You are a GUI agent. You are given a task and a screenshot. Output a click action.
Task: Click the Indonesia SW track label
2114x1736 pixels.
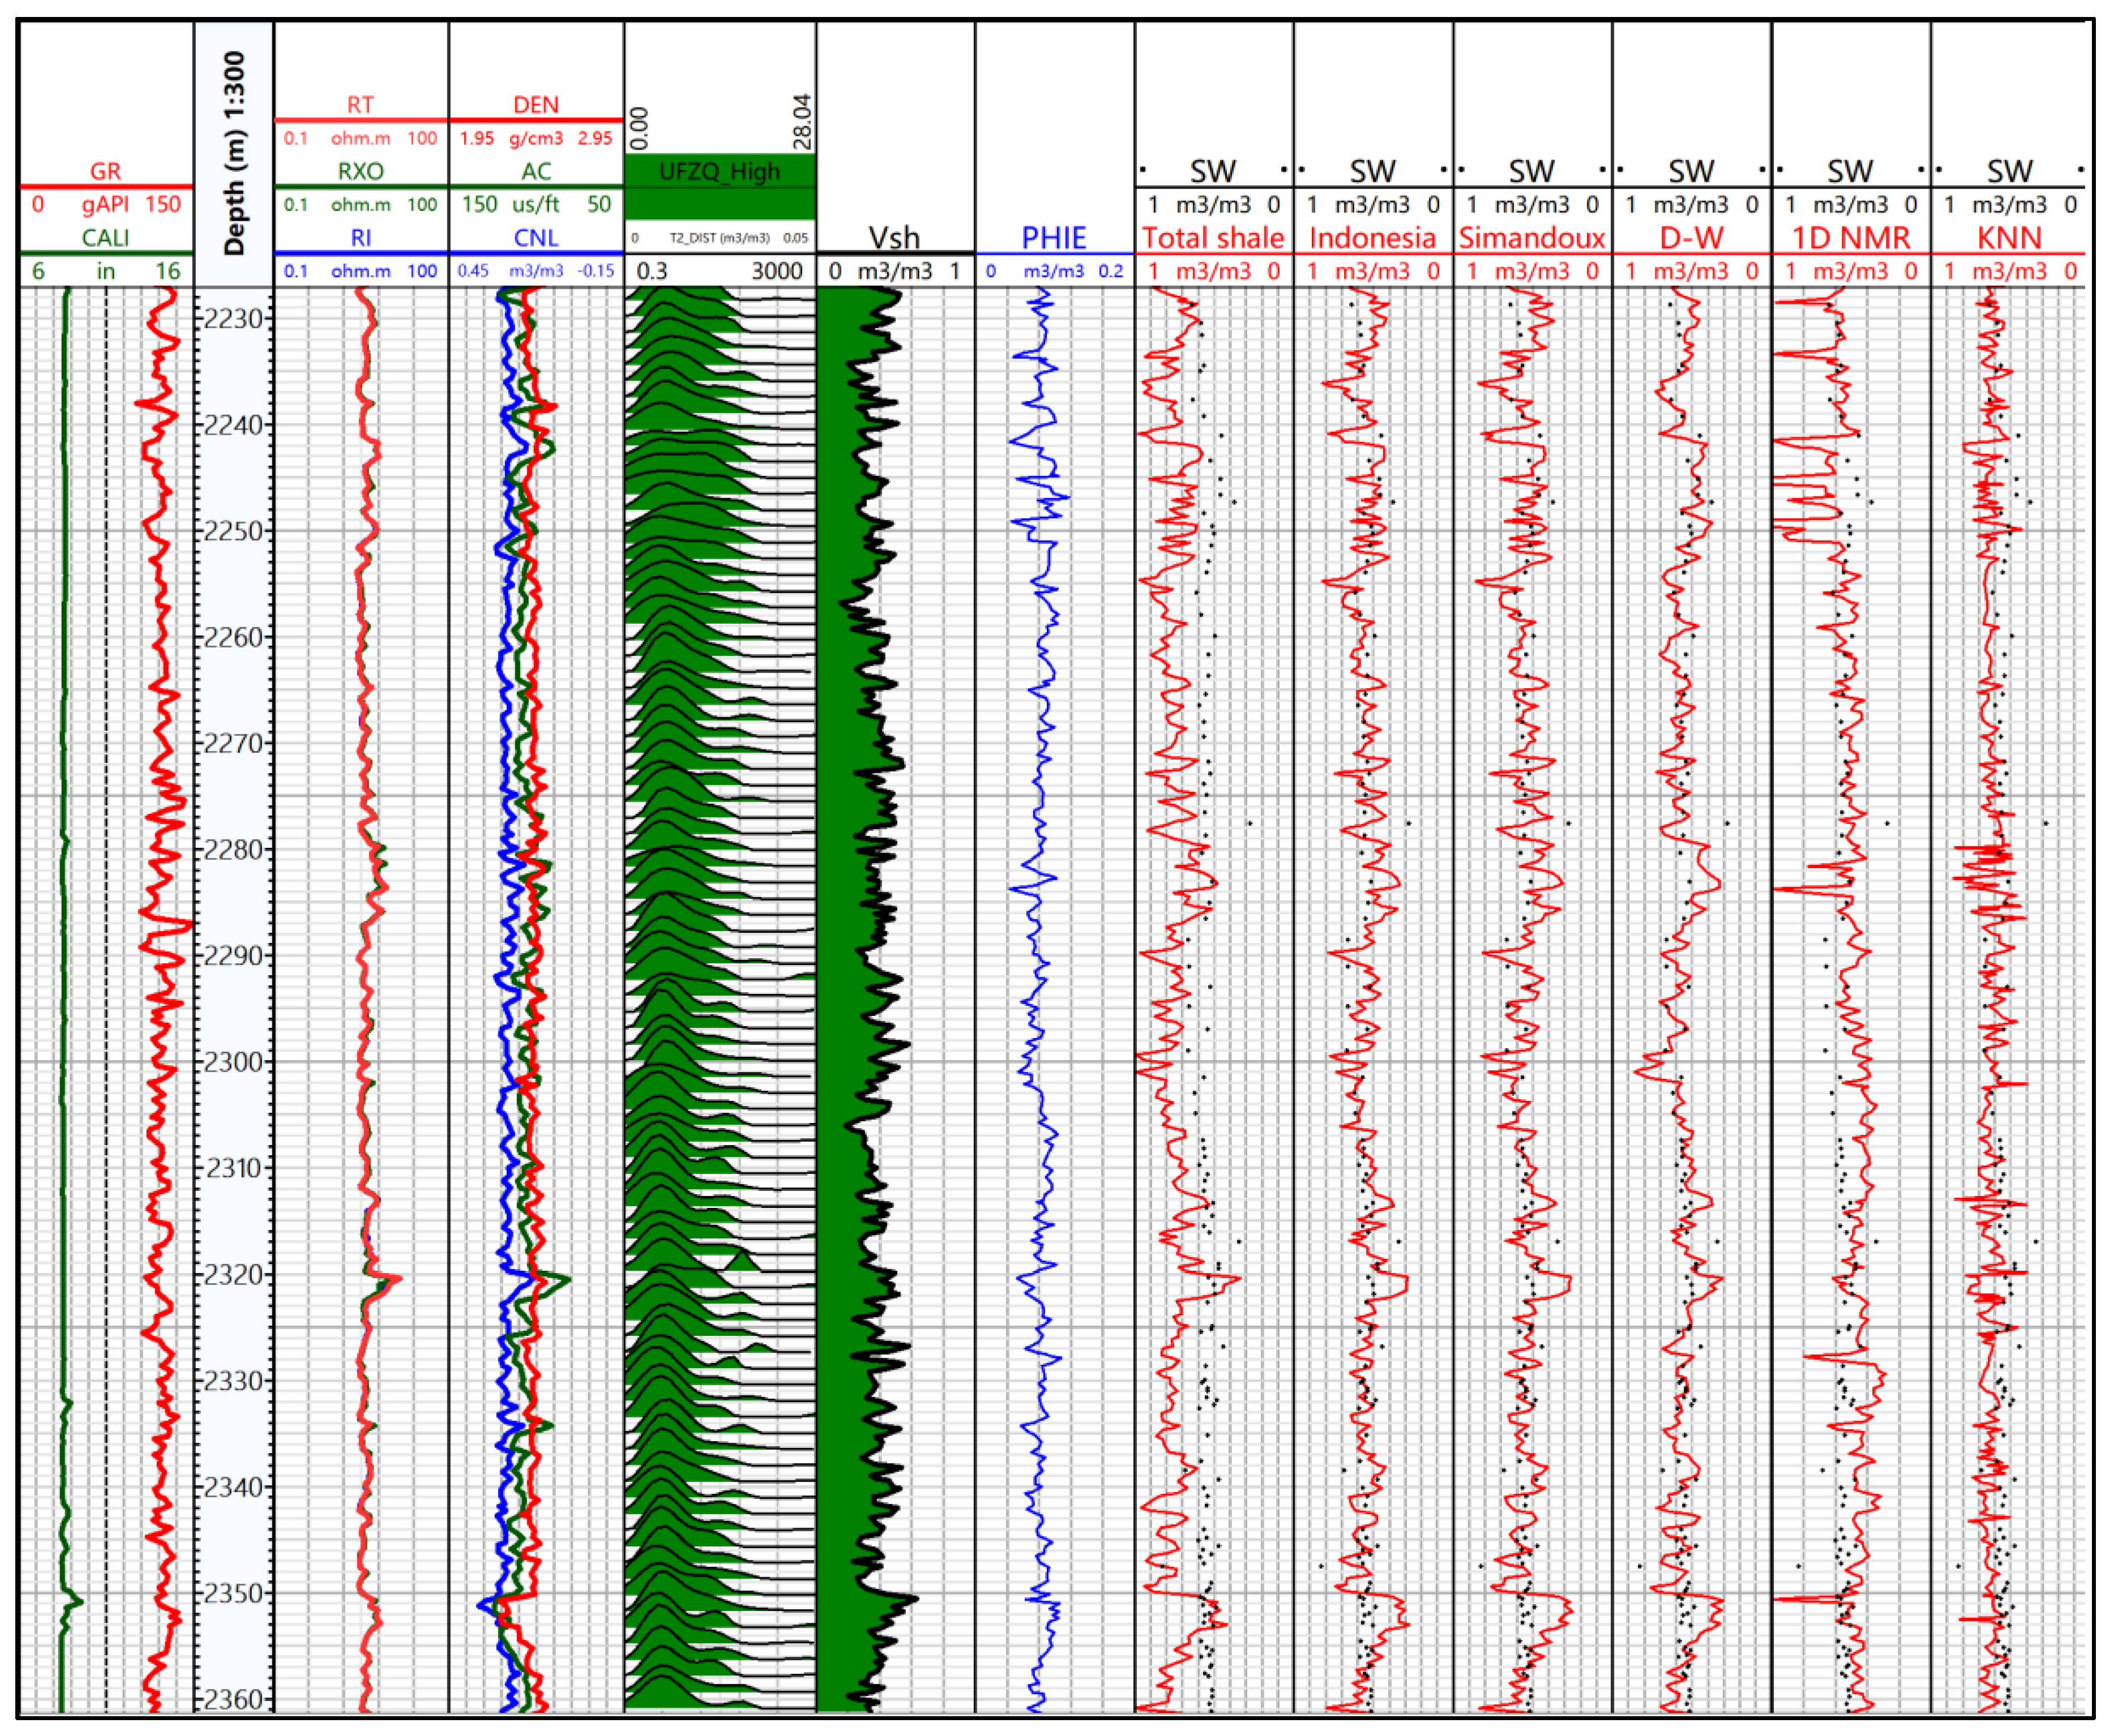pos(1372,238)
